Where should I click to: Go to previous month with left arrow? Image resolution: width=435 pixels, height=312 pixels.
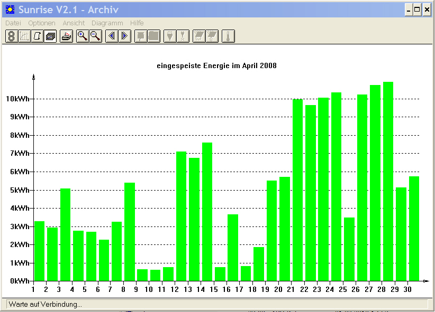click(112, 36)
